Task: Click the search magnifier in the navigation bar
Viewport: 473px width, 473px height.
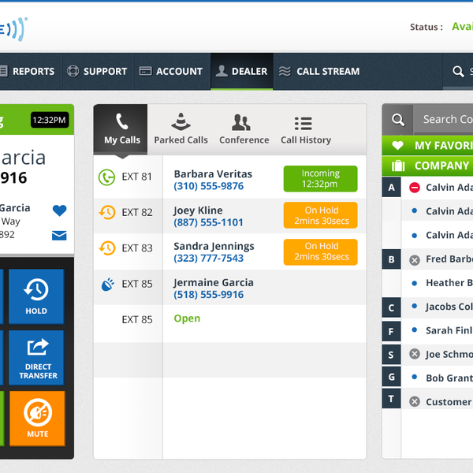Action: coord(458,72)
